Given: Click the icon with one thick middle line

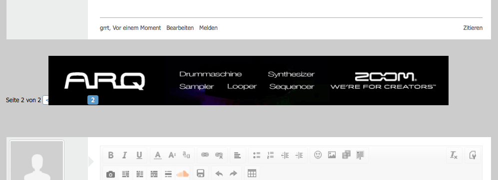Looking at the screenshot, I should (x=168, y=174).
